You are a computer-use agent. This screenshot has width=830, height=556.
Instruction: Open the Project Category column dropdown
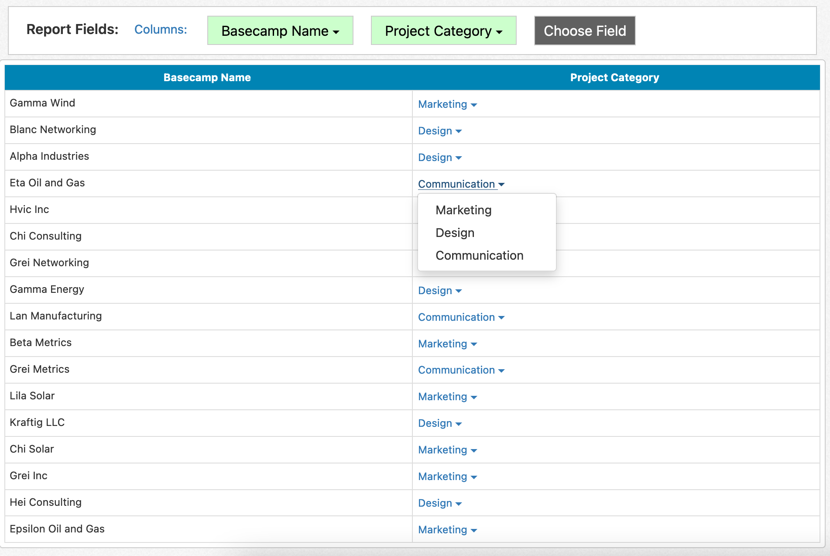pos(443,31)
